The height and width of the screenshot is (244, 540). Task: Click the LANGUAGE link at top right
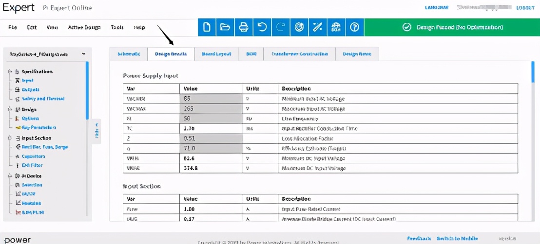pyautogui.click(x=436, y=8)
